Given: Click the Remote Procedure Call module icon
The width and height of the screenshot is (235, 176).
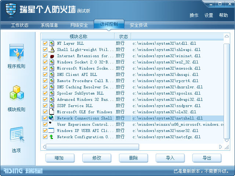Looking at the screenshot, I should click(x=51, y=81).
